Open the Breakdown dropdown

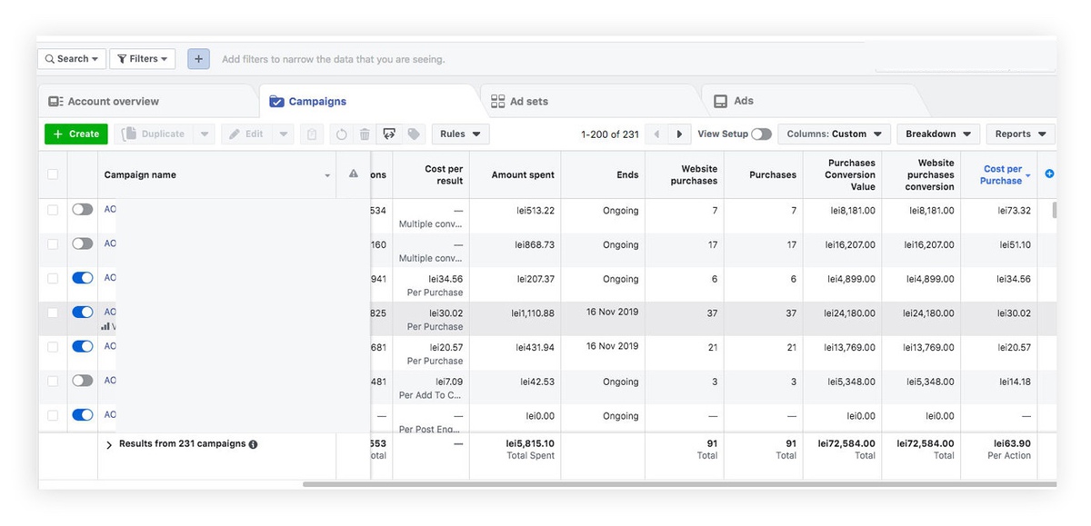click(x=938, y=134)
